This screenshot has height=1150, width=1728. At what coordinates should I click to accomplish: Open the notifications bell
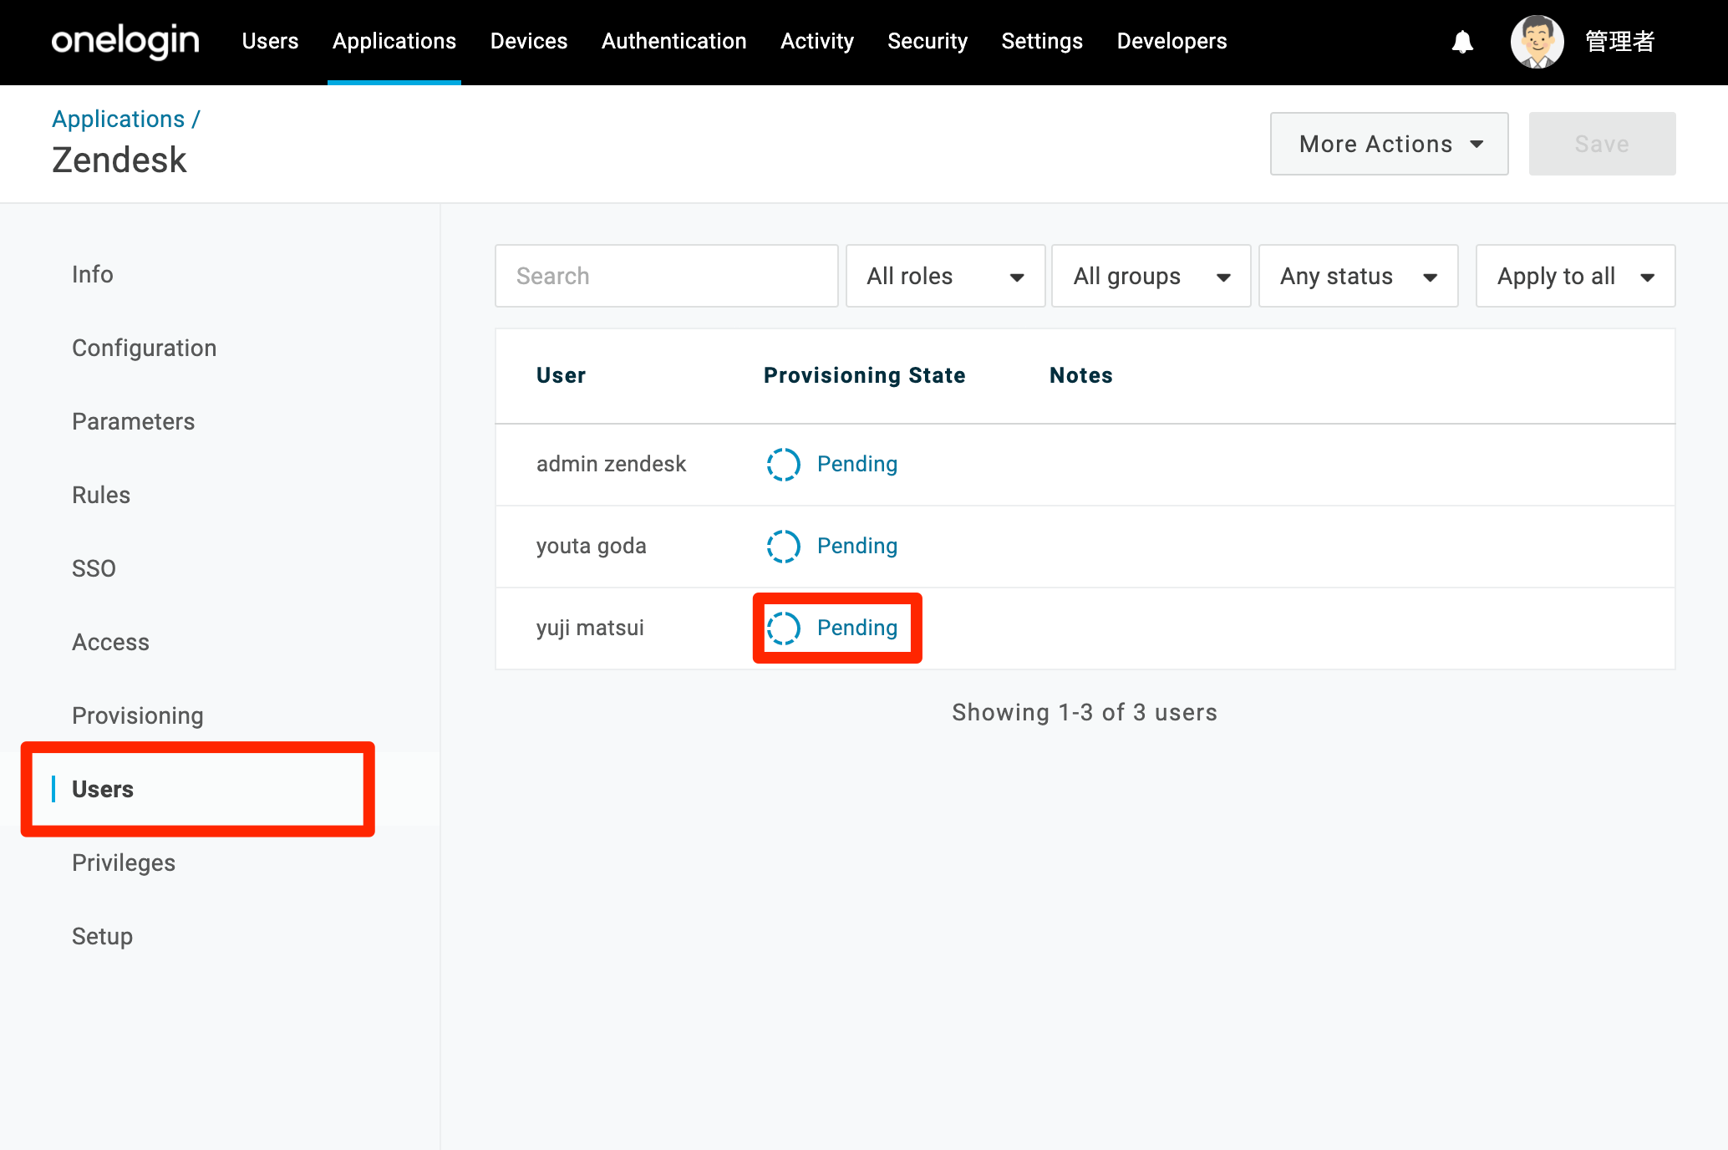point(1462,42)
